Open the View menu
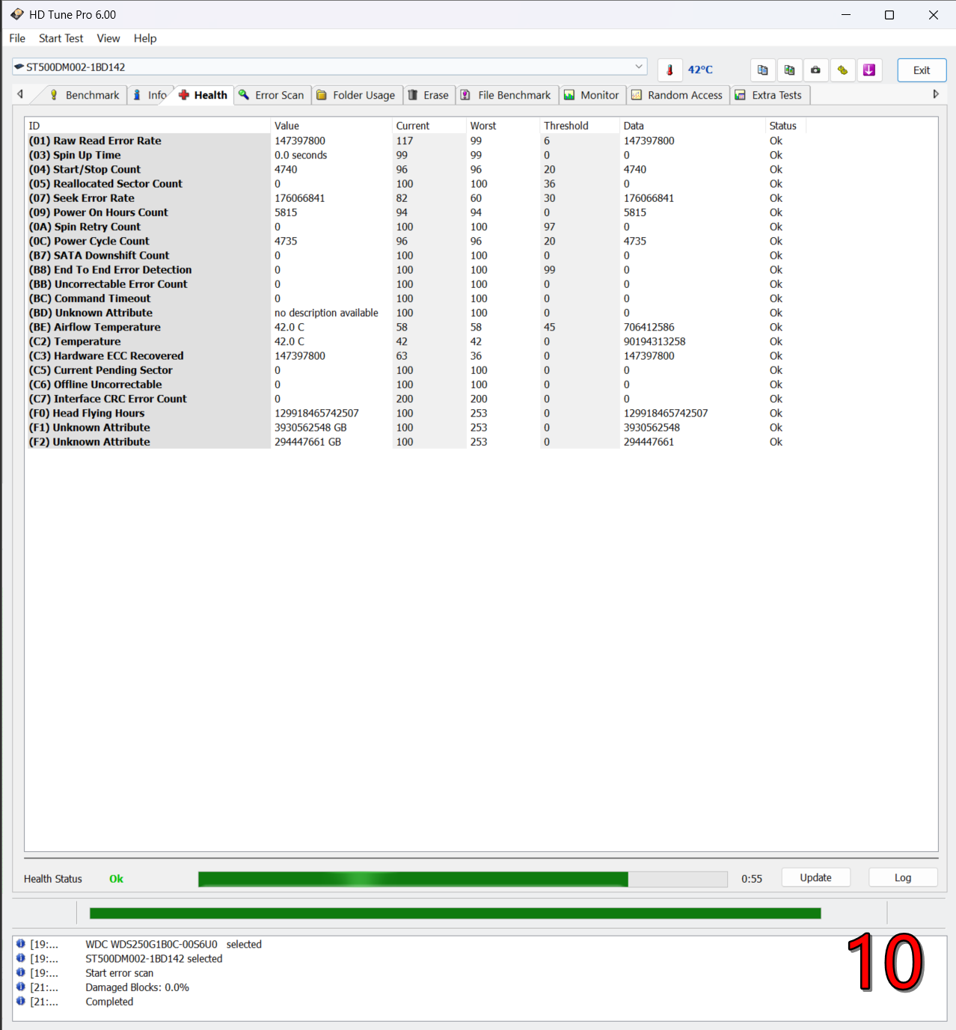This screenshot has width=956, height=1030. (x=108, y=38)
